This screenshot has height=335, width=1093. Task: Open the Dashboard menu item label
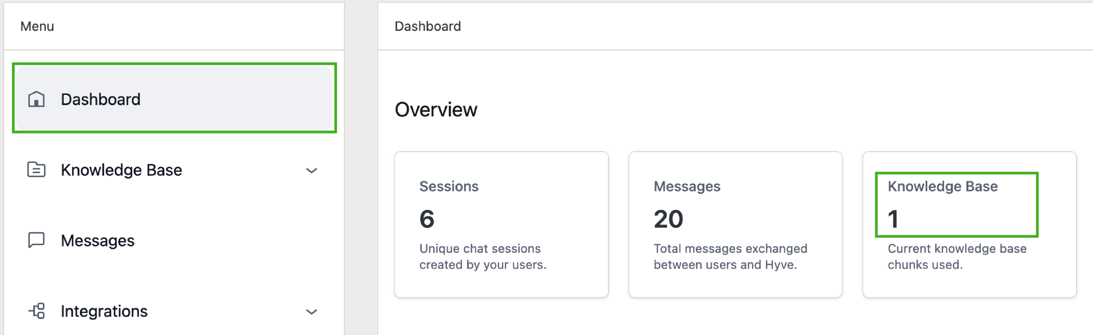pyautogui.click(x=101, y=100)
